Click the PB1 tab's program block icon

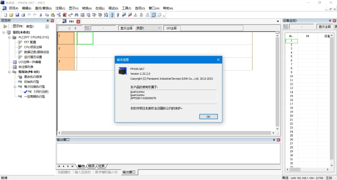(64, 21)
